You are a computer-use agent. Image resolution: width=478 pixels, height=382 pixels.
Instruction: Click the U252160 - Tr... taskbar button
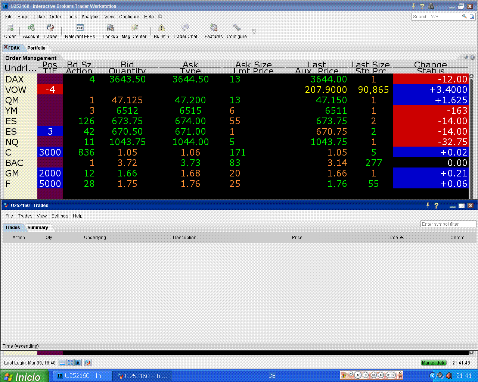[142, 376]
